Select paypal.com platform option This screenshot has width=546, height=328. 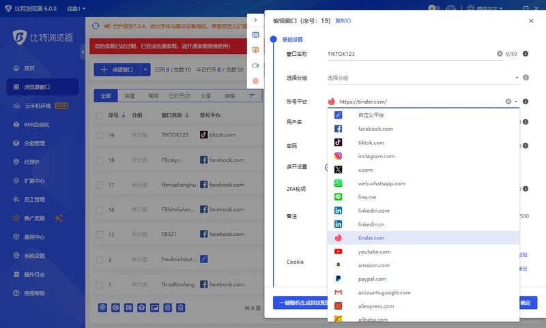pos(423,279)
